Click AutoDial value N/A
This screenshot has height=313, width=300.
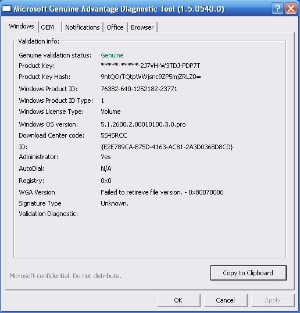(x=106, y=168)
